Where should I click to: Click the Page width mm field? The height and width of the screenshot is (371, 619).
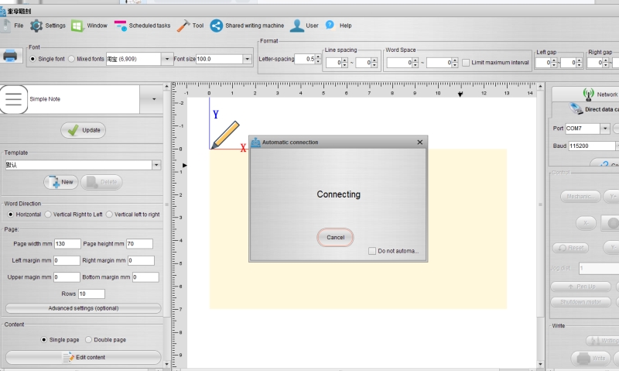67,244
